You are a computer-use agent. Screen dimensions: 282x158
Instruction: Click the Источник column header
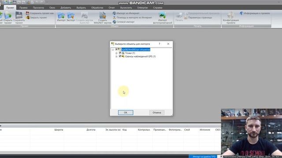205,130
